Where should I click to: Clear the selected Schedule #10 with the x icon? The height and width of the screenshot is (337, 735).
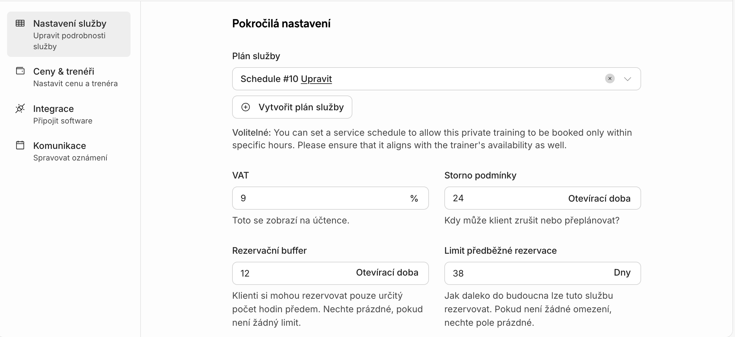[610, 79]
